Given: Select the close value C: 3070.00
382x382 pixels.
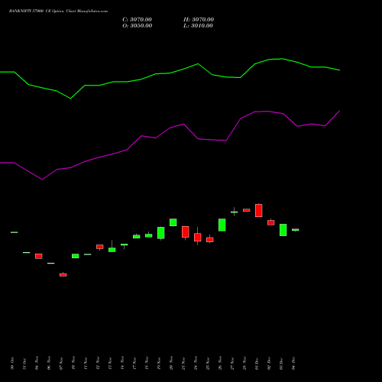Looking at the screenshot, I should click(138, 20).
